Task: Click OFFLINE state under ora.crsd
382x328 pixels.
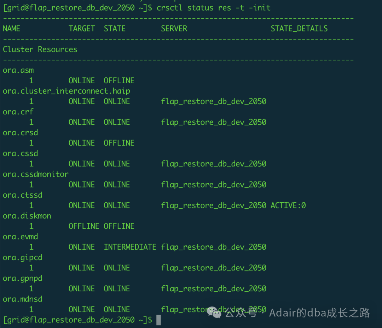Action: (x=119, y=143)
